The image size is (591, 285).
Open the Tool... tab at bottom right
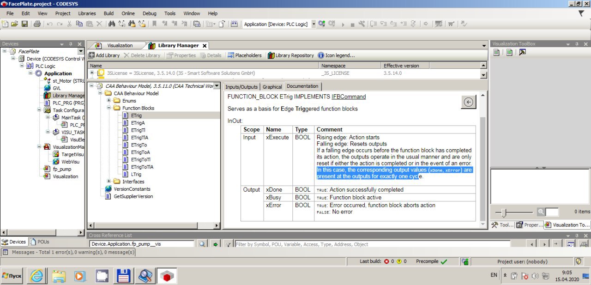point(502,225)
